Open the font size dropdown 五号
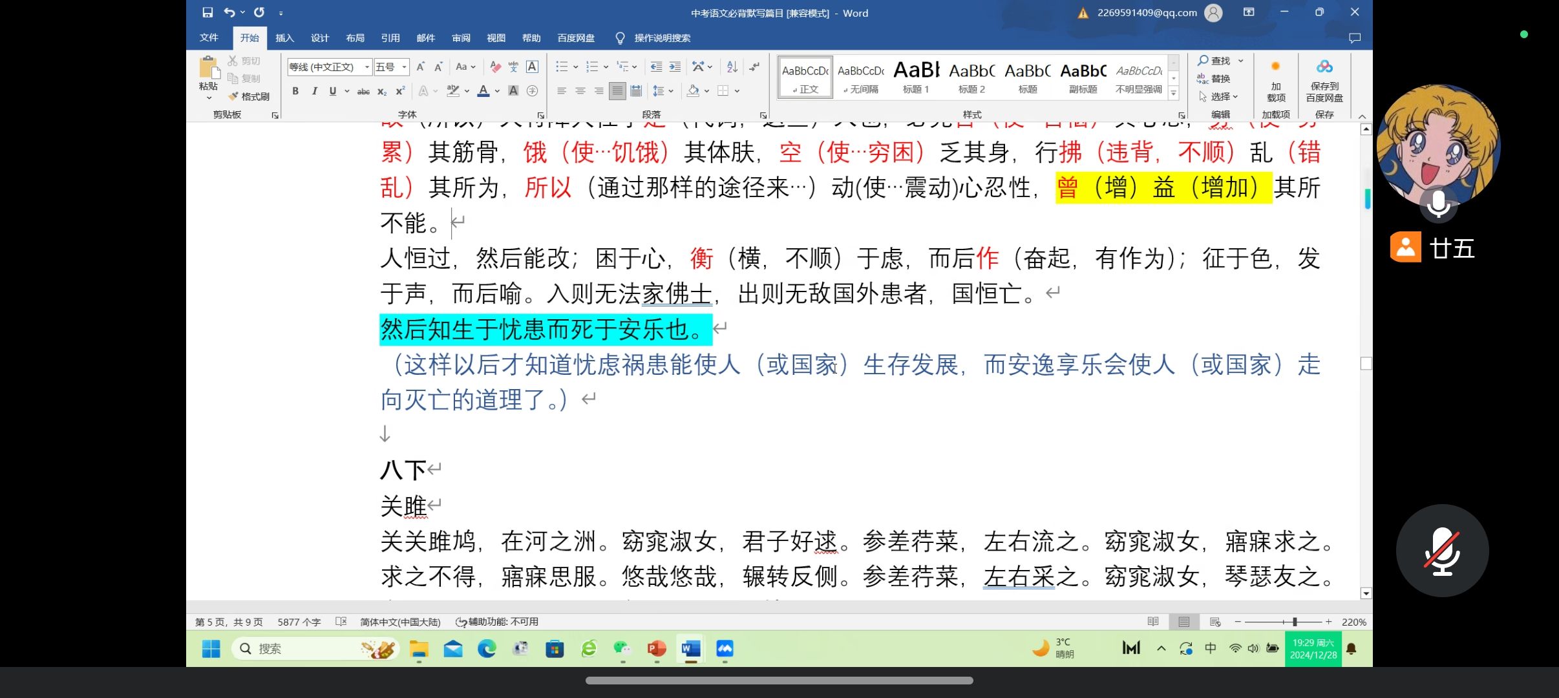1559x698 pixels. 405,67
